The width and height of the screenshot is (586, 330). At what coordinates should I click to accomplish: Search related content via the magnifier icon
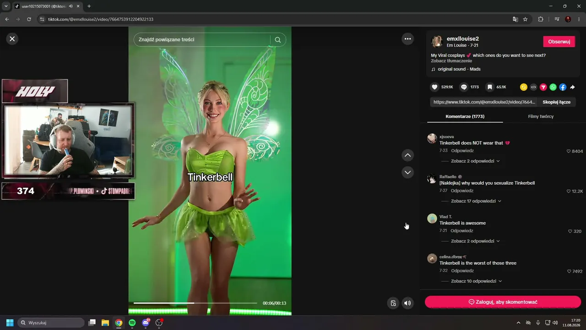277,40
